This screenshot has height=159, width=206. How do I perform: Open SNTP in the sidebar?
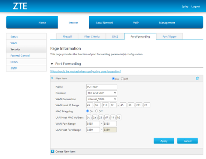(x=26, y=68)
